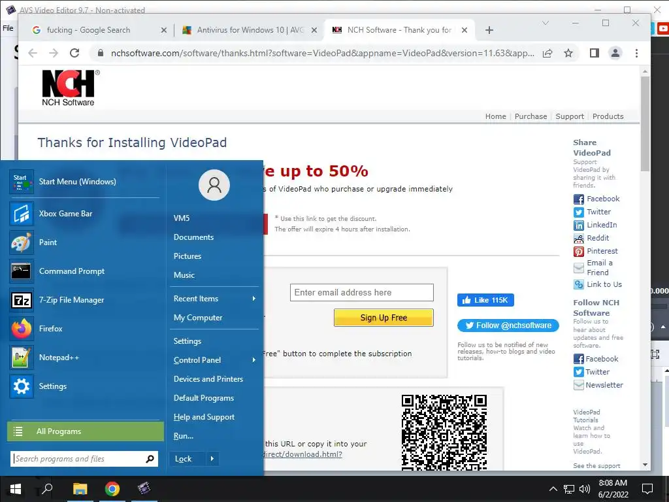Image resolution: width=669 pixels, height=502 pixels.
Task: Click the Sign Up Free button
Action: (383, 318)
